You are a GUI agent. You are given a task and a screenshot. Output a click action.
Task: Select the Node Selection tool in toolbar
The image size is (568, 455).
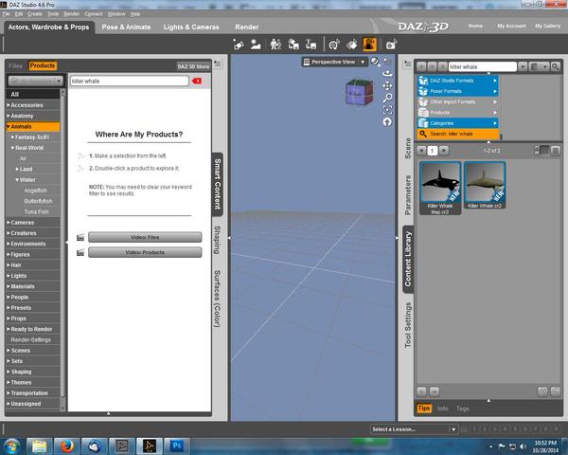(x=239, y=45)
